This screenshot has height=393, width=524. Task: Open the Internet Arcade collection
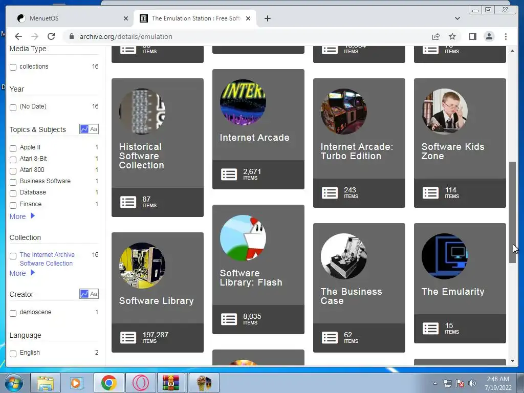click(x=254, y=137)
